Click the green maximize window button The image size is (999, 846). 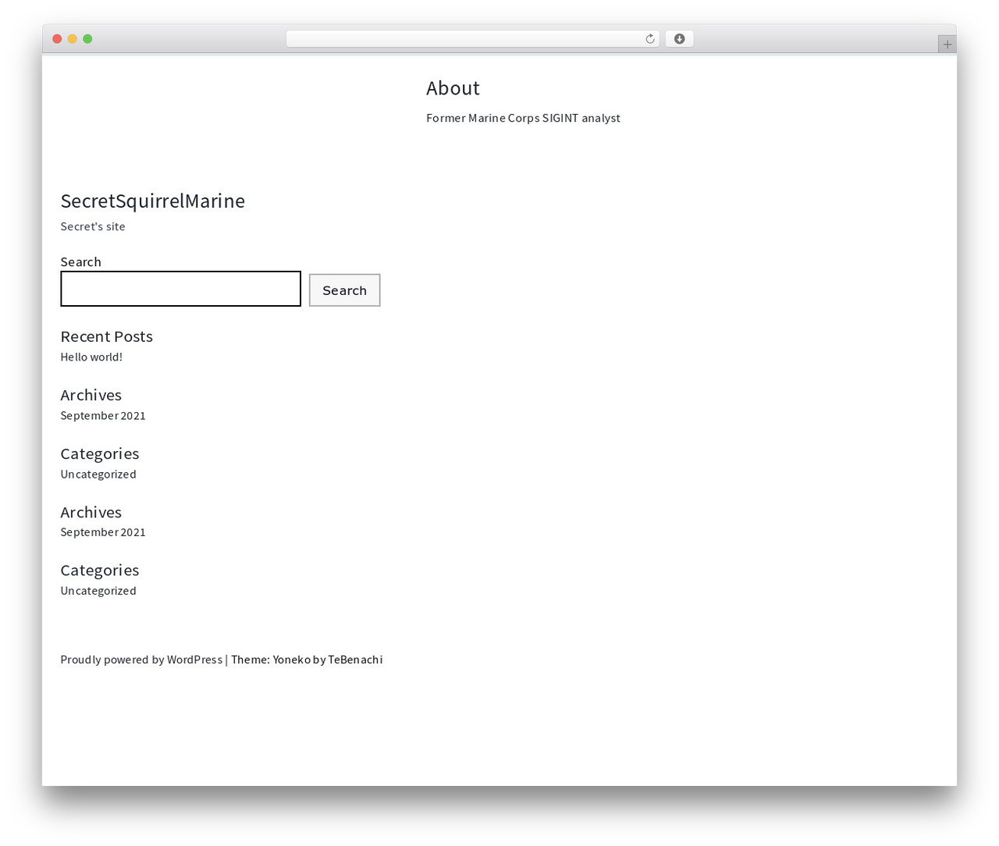(x=87, y=39)
